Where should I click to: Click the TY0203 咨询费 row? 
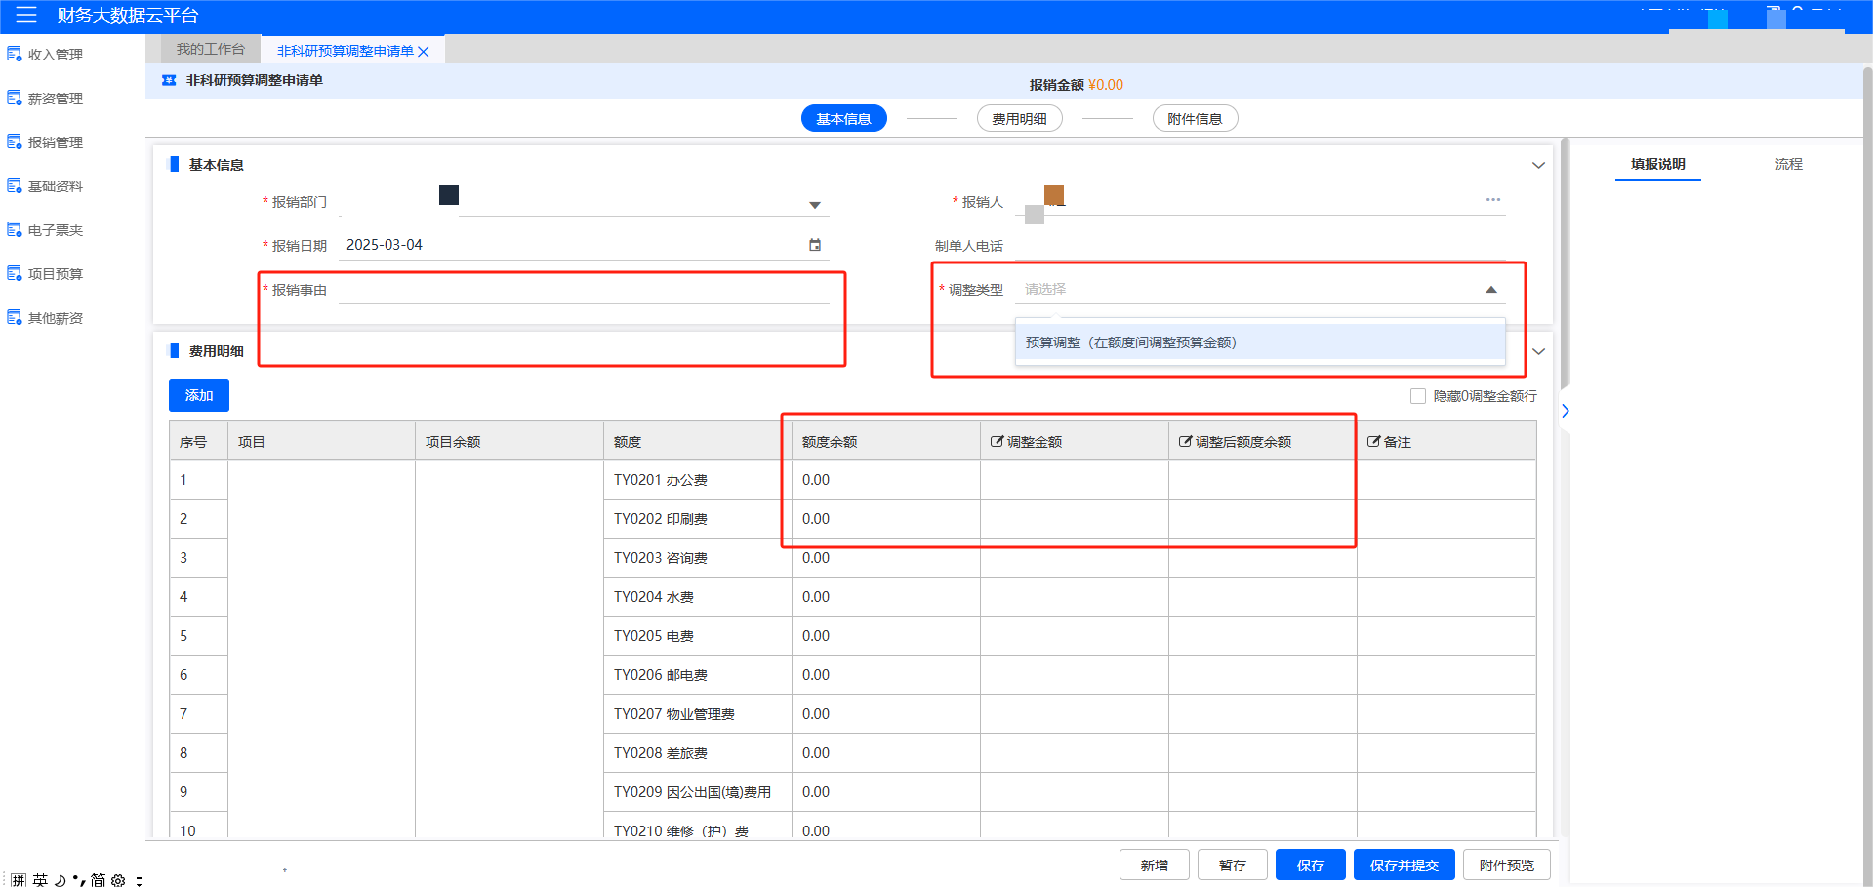point(852,558)
